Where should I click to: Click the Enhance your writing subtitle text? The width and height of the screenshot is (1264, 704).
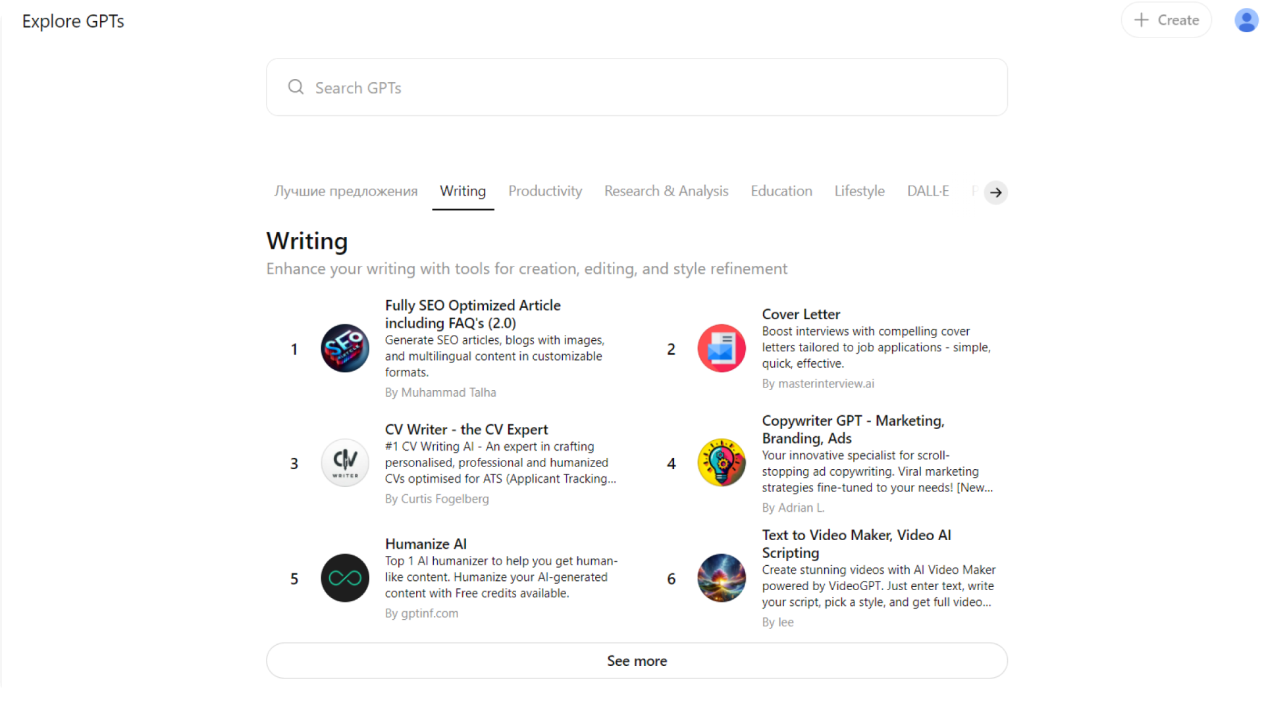coord(527,268)
